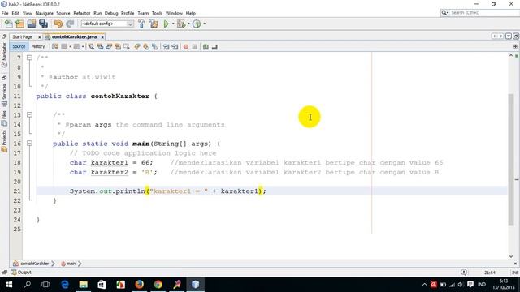Collapse the main method fold at line 16
This screenshot has height=292, width=520.
pos(29,144)
